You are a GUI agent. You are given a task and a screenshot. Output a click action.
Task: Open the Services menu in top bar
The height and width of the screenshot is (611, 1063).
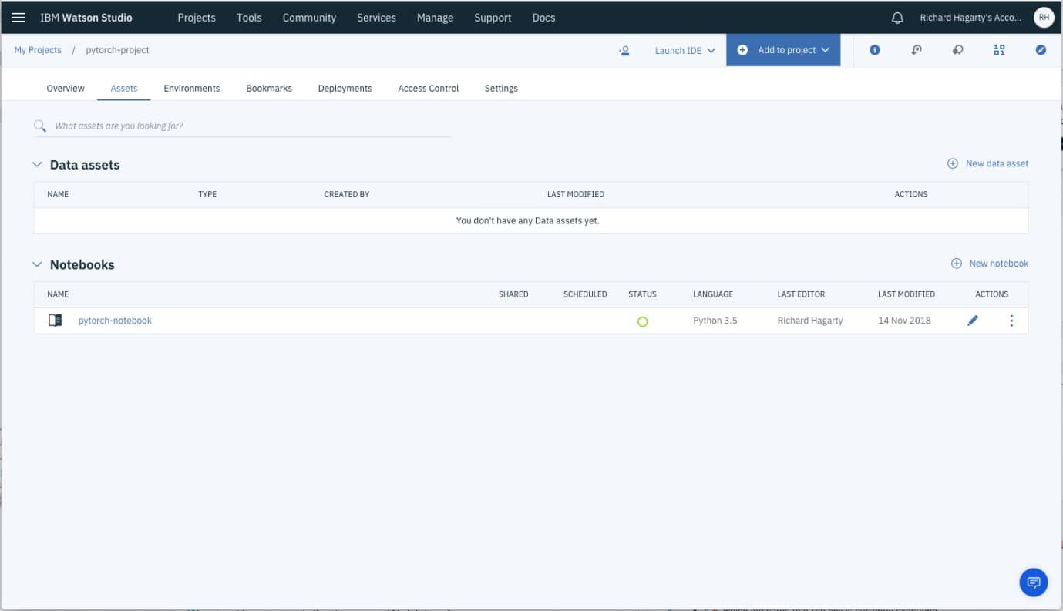pos(376,18)
